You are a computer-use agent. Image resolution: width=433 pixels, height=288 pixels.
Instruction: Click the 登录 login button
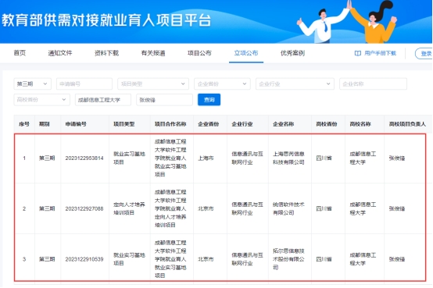point(424,54)
